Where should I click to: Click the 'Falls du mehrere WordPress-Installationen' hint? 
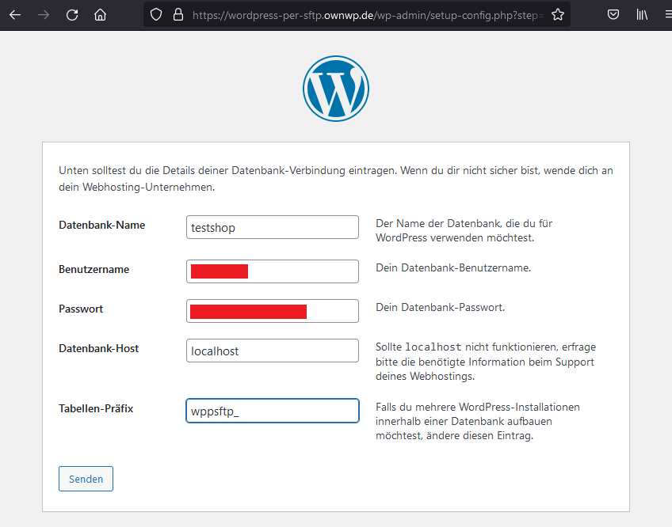pyautogui.click(x=478, y=421)
